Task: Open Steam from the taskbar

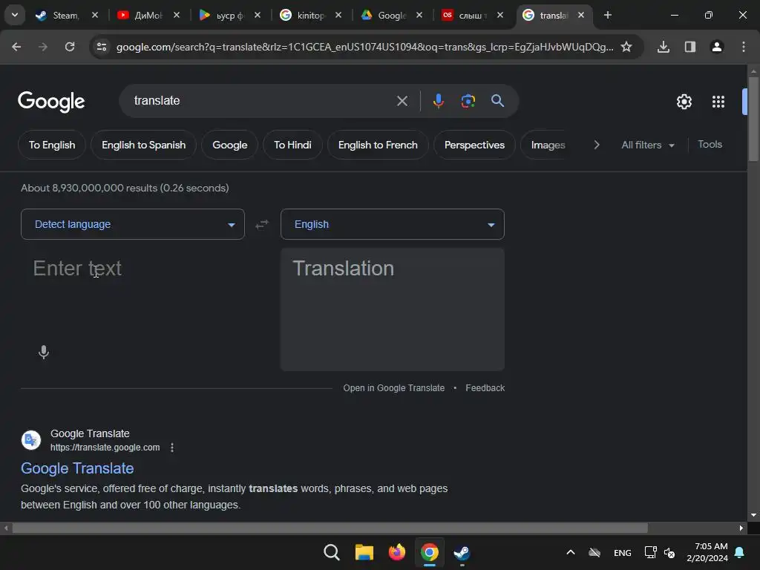Action: pos(462,552)
